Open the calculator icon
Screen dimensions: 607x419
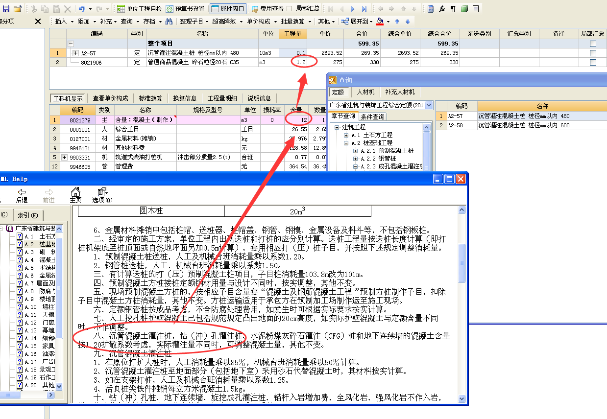click(x=430, y=9)
